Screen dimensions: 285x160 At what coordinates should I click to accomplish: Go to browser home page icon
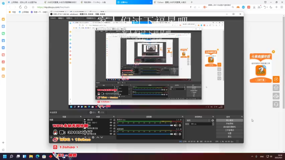click(26, 7)
